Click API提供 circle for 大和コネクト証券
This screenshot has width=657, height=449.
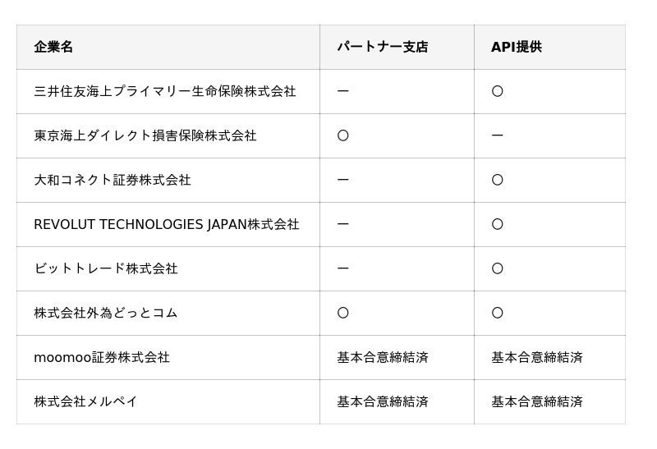pyautogui.click(x=497, y=180)
